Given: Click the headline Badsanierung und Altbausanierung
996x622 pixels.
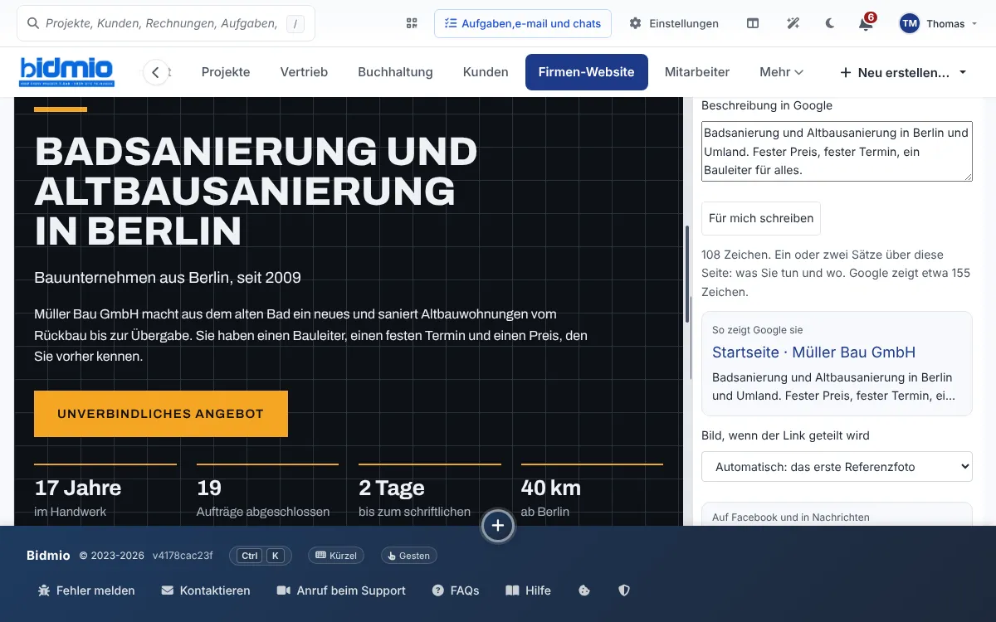Looking at the screenshot, I should [256, 191].
